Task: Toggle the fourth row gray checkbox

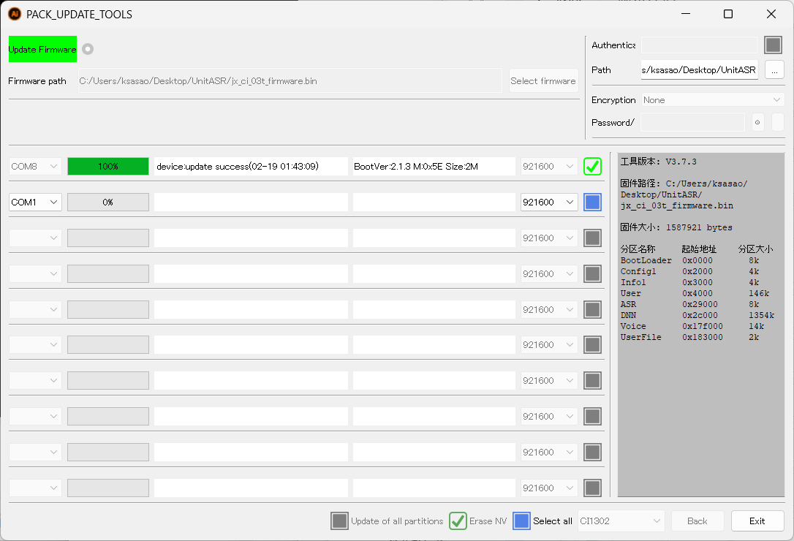Action: [592, 273]
